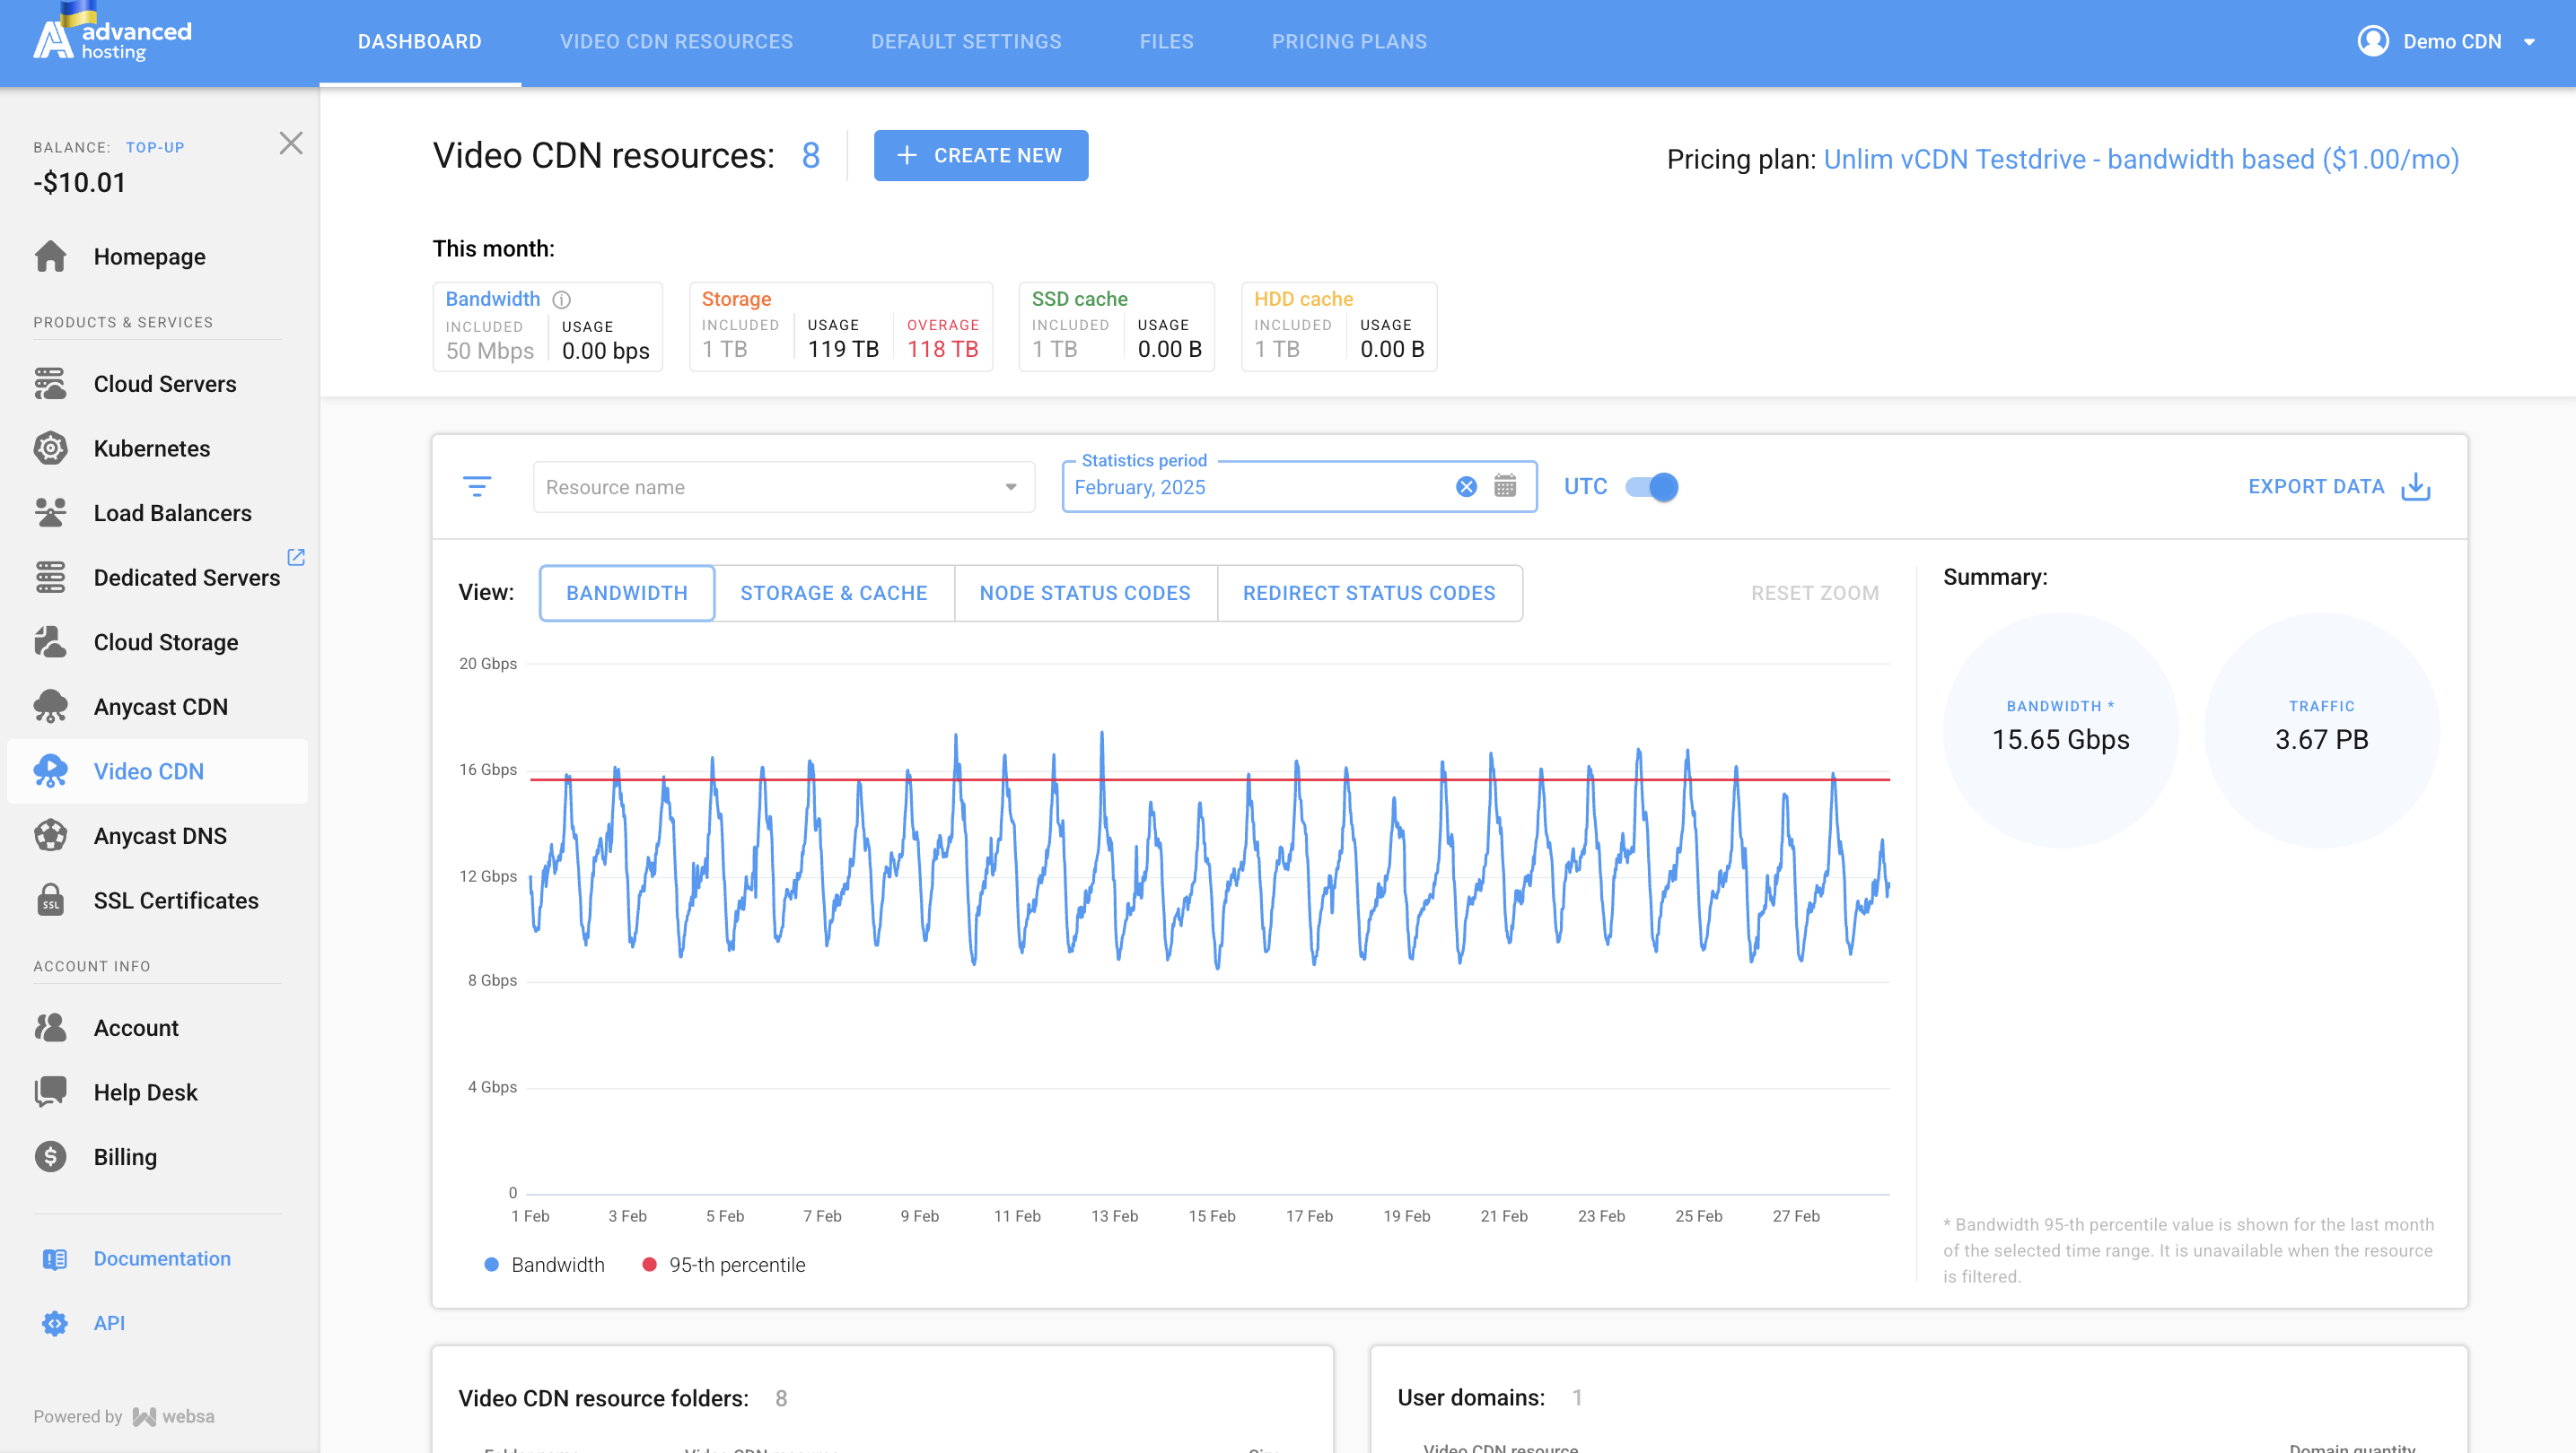
Task: Click the Storage overage value 118 TB
Action: pyautogui.click(x=942, y=350)
